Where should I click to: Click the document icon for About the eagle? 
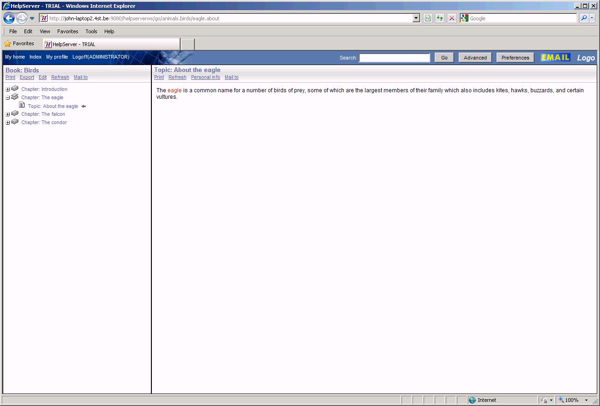click(x=22, y=106)
